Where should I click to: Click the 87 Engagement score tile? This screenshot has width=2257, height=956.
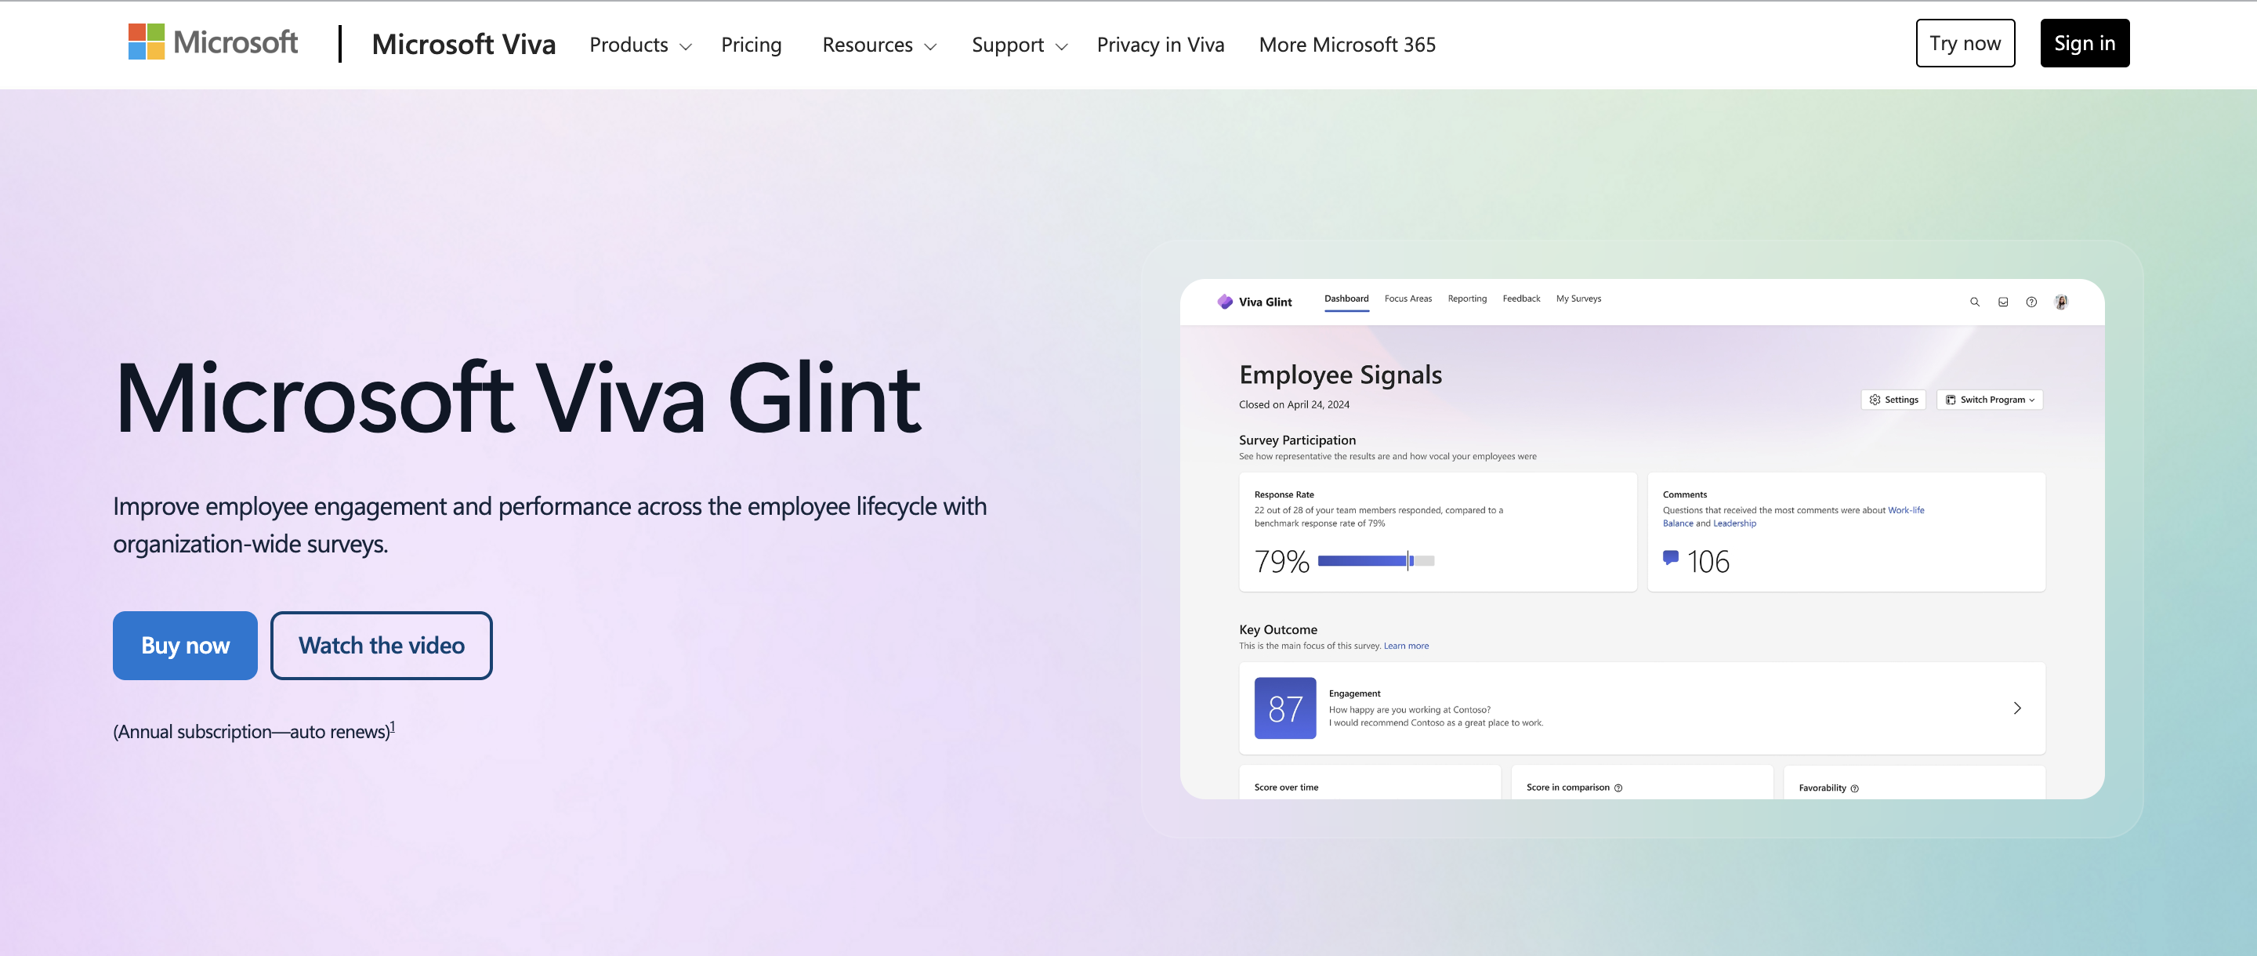point(1284,708)
